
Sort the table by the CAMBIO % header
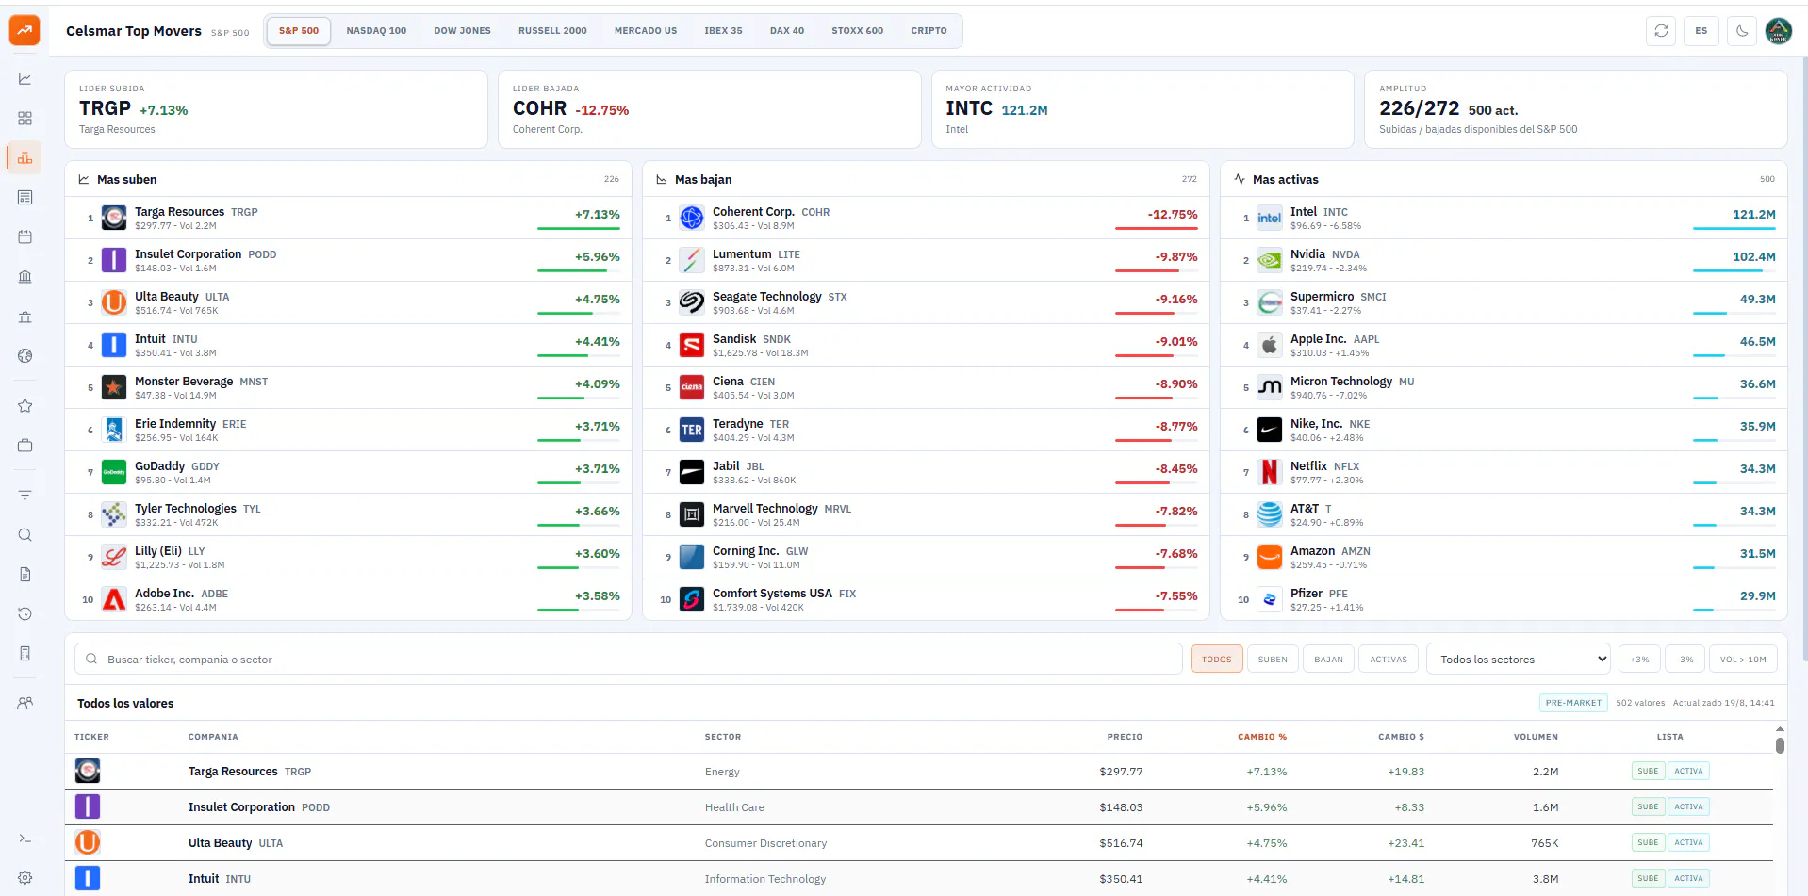[1262, 737]
